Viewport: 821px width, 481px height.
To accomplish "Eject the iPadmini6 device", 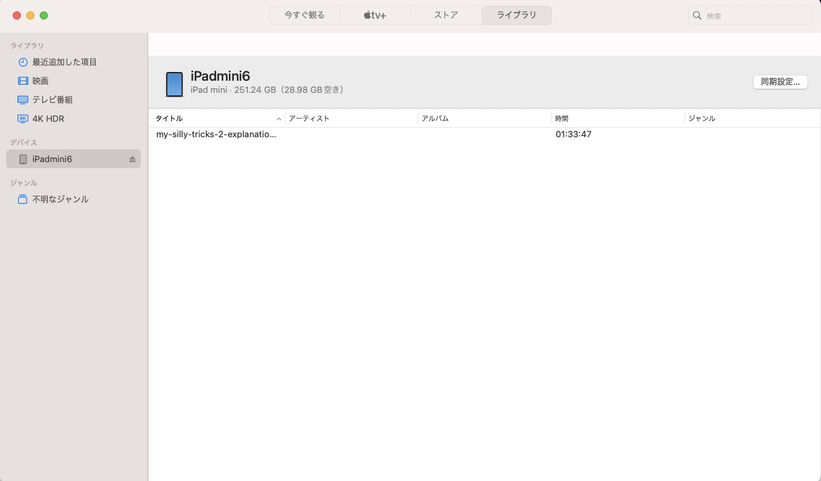I will tap(132, 159).
